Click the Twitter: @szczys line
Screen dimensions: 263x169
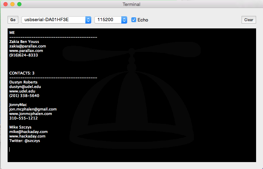pyautogui.click(x=25, y=141)
